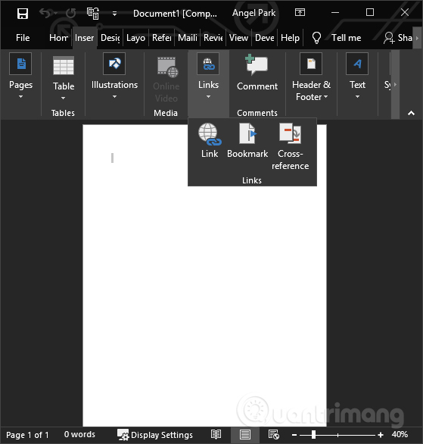423x444 pixels.
Task: Click the Cross-reference icon
Action: click(x=290, y=133)
